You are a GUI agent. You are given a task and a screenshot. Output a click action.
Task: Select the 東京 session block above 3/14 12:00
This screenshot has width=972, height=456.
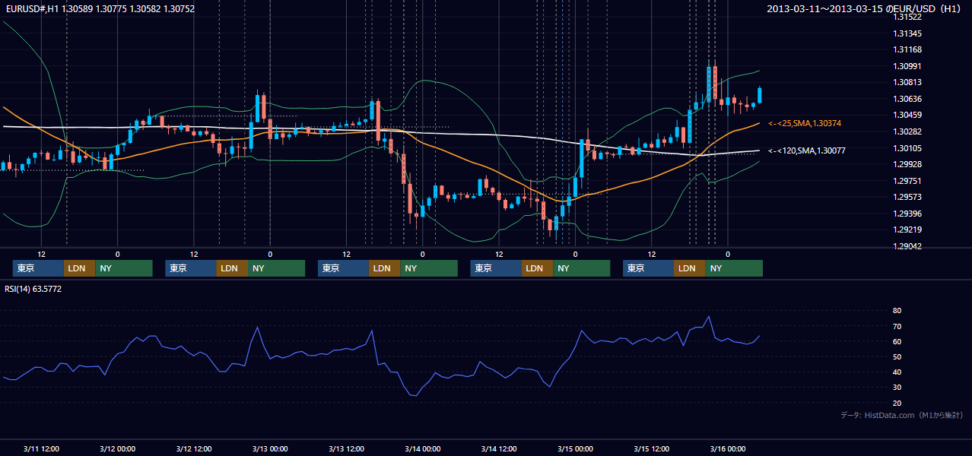(x=496, y=268)
